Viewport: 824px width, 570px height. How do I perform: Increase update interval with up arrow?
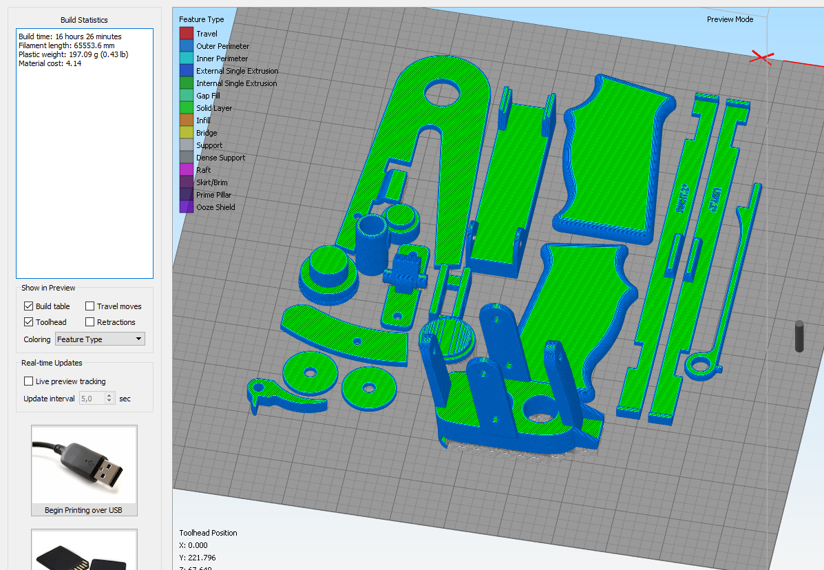pyautogui.click(x=109, y=395)
